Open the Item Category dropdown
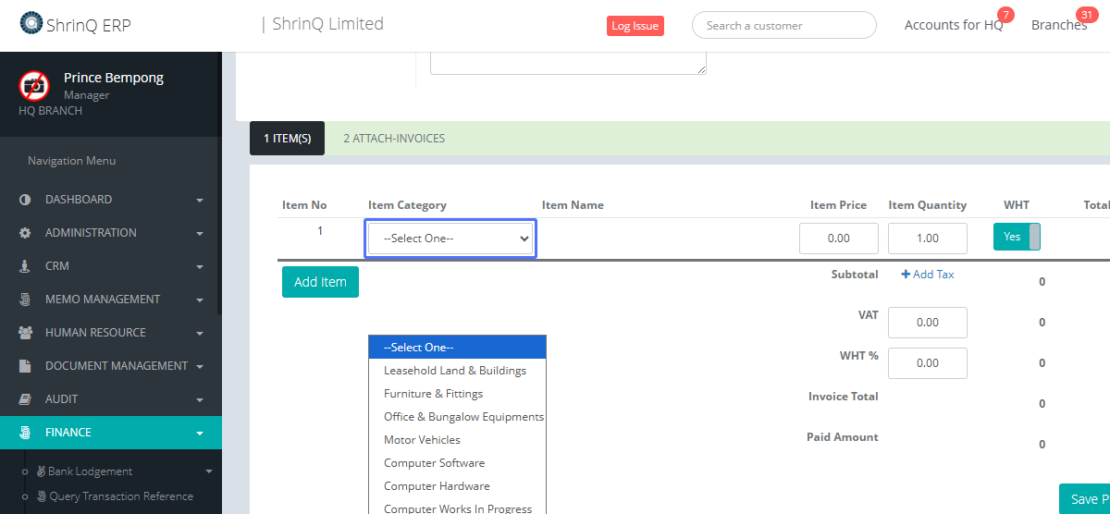 pyautogui.click(x=450, y=239)
